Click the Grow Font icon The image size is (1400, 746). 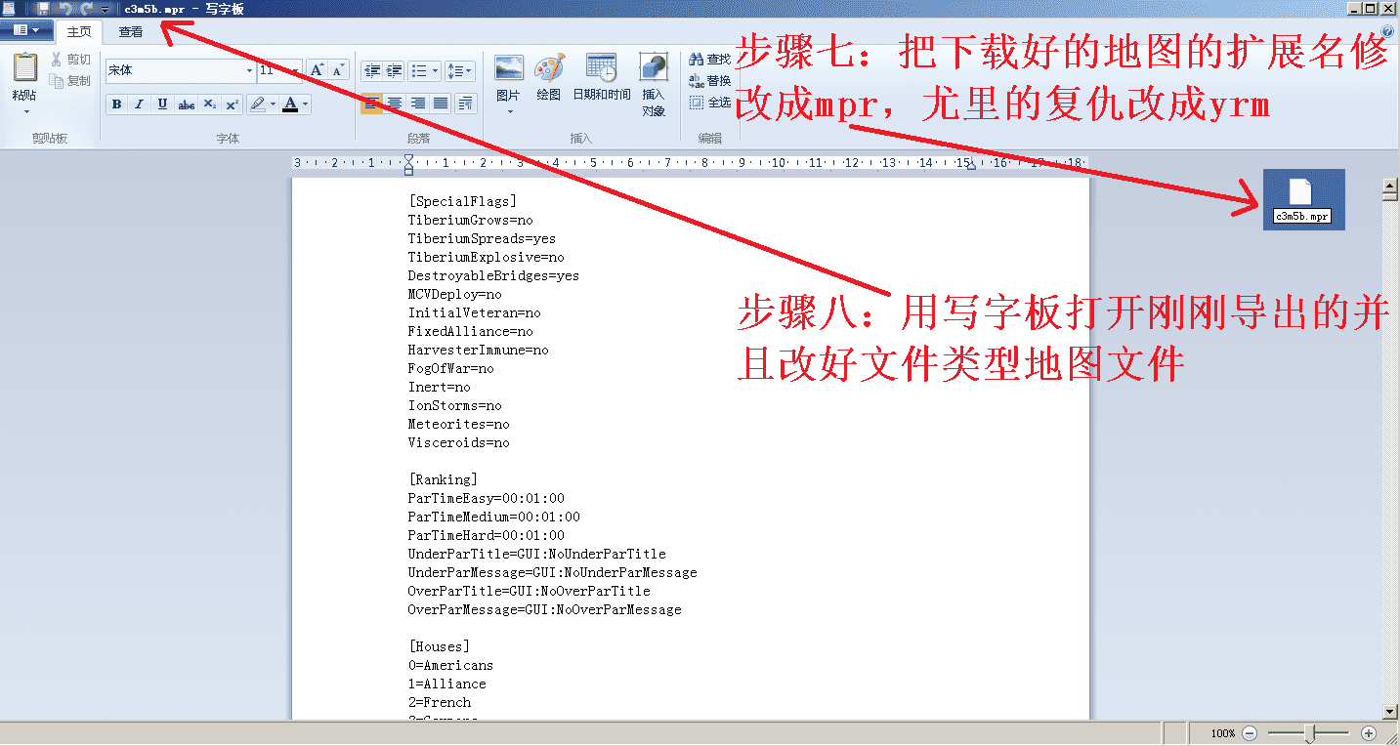[x=317, y=70]
